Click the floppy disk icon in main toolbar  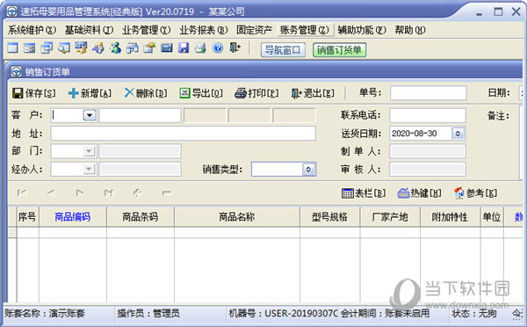click(x=184, y=48)
